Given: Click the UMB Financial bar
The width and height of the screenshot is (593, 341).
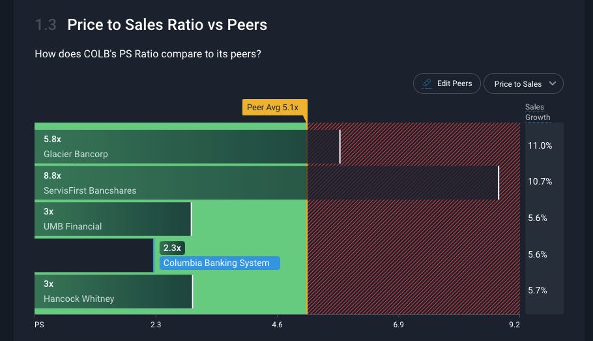Looking at the screenshot, I should pyautogui.click(x=113, y=219).
